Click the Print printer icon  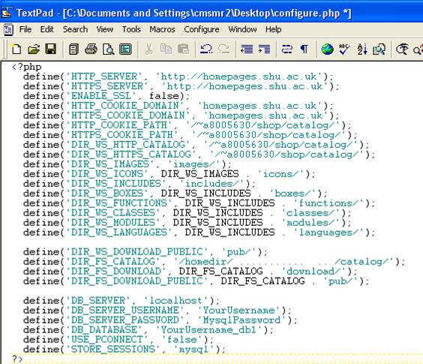pyautogui.click(x=91, y=50)
